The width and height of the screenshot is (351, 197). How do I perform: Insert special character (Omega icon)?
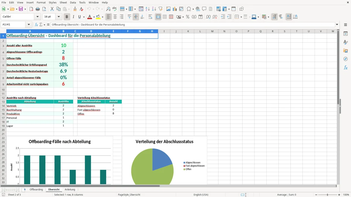189,9
